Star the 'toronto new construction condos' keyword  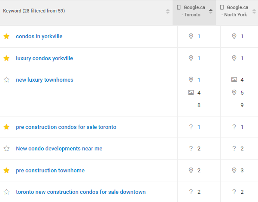click(6, 192)
